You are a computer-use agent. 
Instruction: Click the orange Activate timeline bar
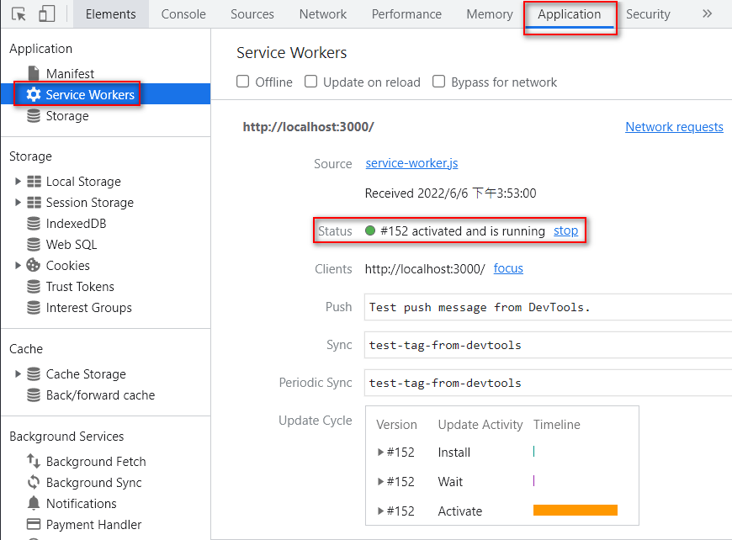(575, 511)
